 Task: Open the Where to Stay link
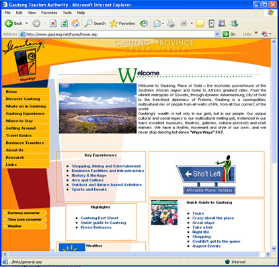point(19,121)
